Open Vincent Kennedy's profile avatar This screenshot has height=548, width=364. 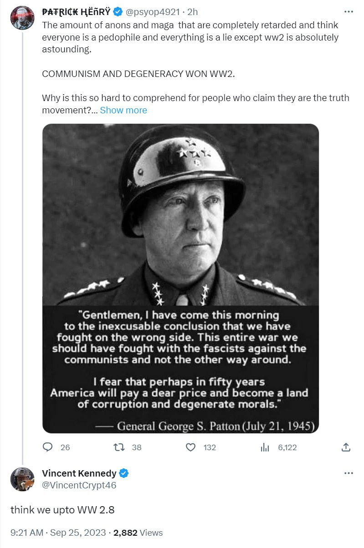click(22, 479)
